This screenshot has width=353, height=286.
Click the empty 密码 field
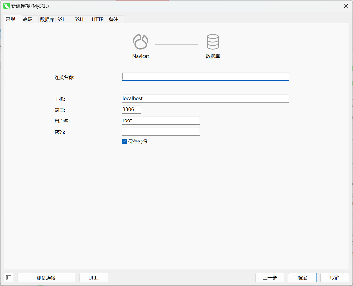[161, 131]
